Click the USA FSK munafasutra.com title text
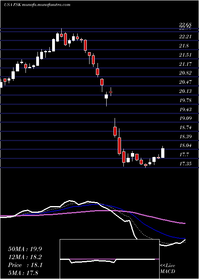 tap(37, 5)
